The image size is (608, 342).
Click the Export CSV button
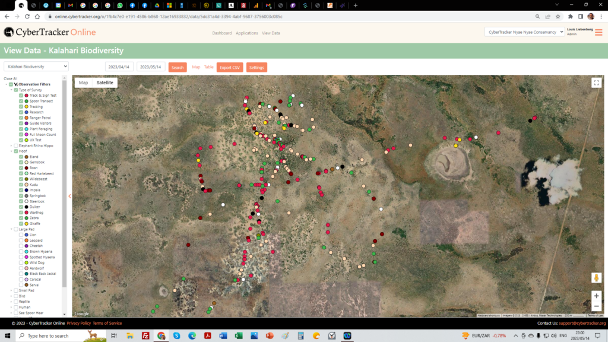229,68
